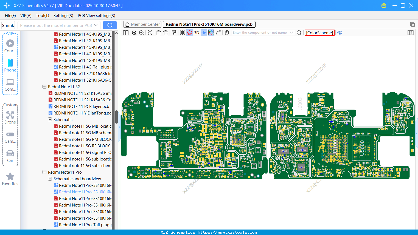
Task: Open the Drone category in sidebar
Action: click(x=10, y=117)
